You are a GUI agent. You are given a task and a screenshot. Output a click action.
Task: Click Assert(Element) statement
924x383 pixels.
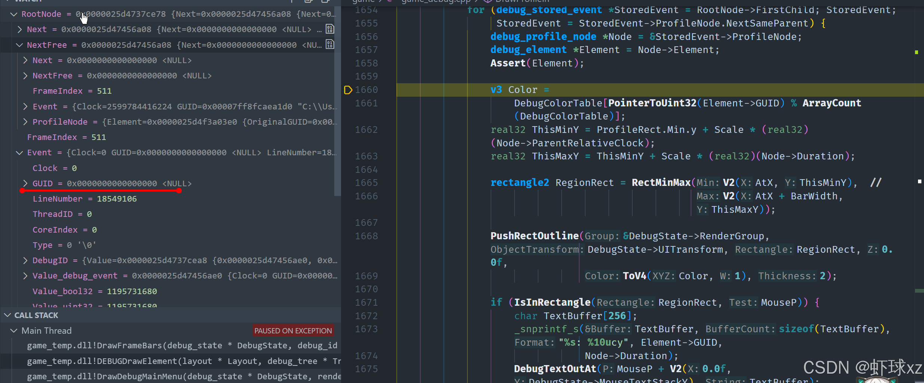[x=537, y=63]
